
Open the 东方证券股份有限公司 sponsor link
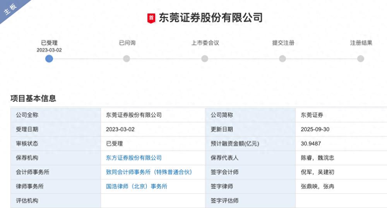click(x=134, y=158)
